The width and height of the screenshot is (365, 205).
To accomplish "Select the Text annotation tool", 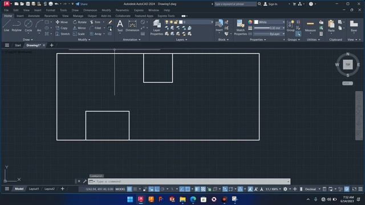I will pyautogui.click(x=120, y=26).
